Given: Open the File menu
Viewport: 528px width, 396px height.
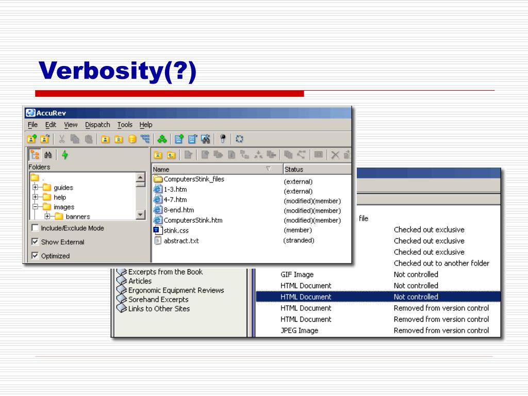Looking at the screenshot, I should [x=32, y=125].
